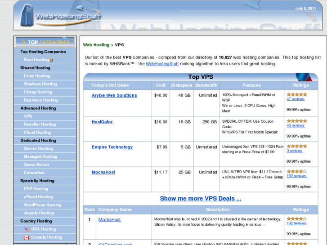
Task: Click the star rating in MochaHost's hot deals row
Action: point(297,171)
